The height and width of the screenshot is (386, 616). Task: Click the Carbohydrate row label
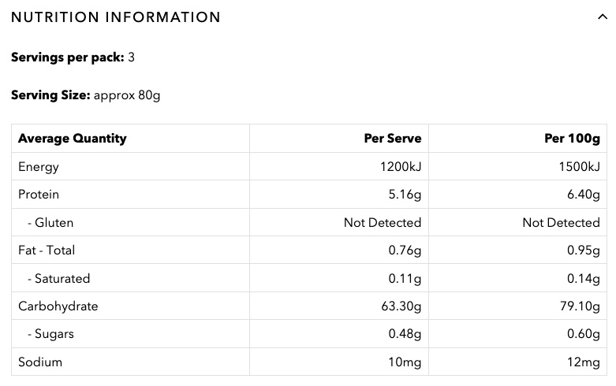pos(58,306)
